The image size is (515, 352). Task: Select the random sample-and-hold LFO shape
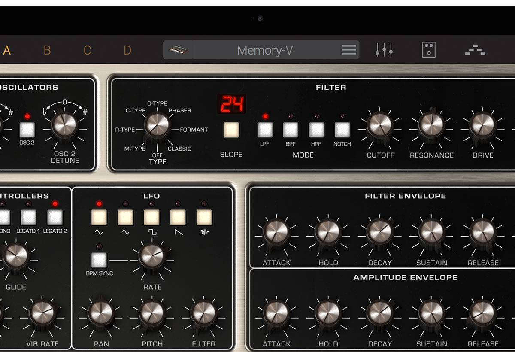tap(204, 218)
